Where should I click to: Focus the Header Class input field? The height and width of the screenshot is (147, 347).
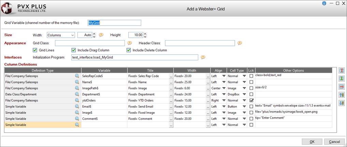[x=200, y=43]
